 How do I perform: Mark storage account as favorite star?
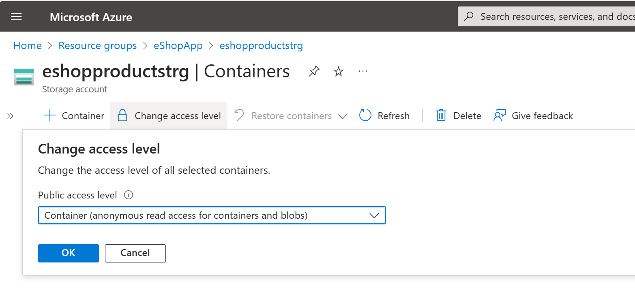tap(338, 72)
